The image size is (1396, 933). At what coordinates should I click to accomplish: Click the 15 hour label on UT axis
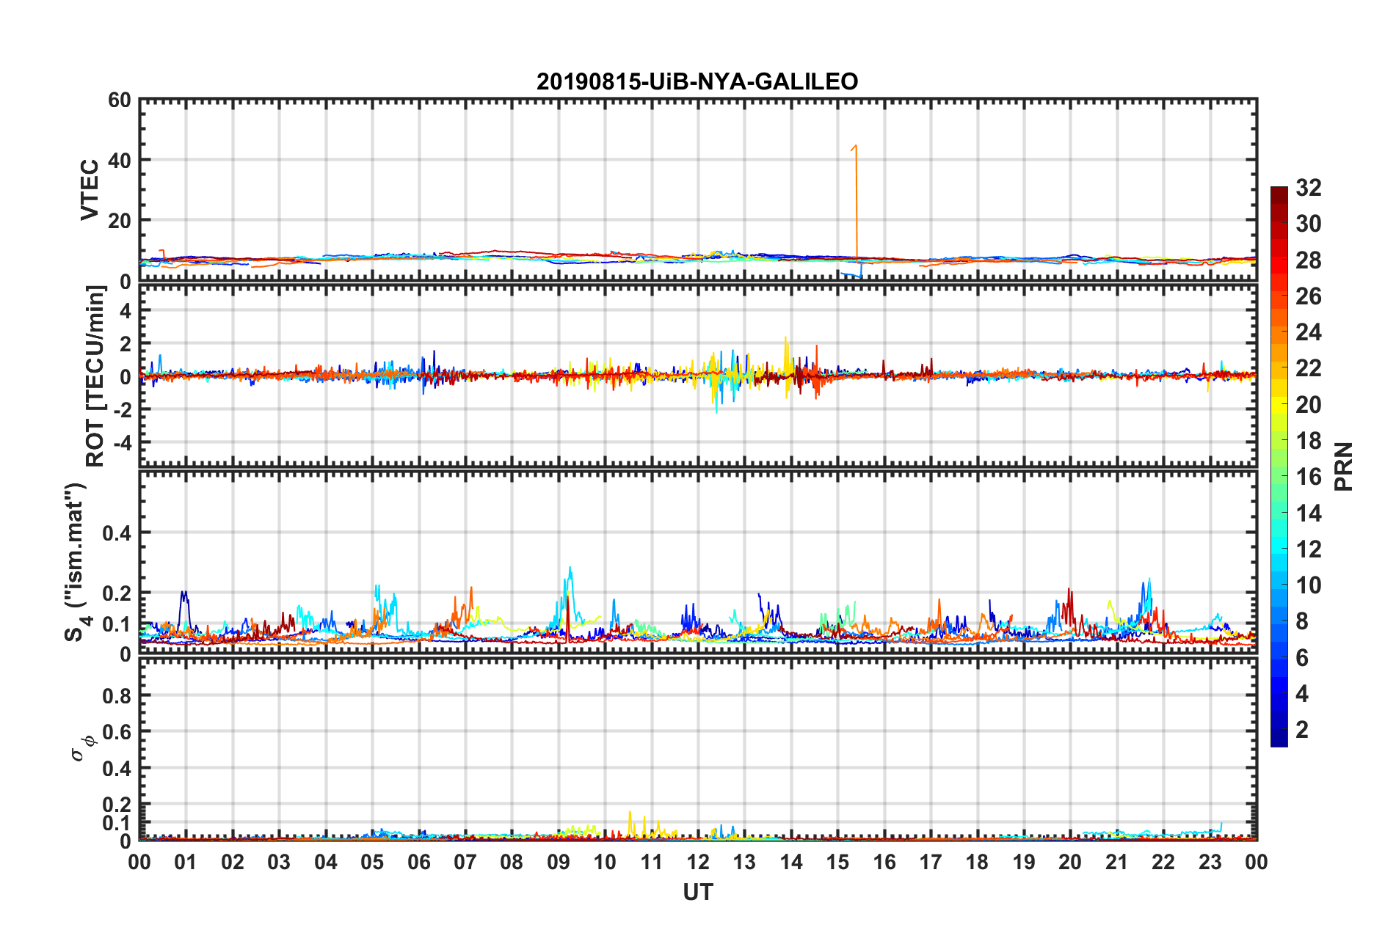point(837,862)
